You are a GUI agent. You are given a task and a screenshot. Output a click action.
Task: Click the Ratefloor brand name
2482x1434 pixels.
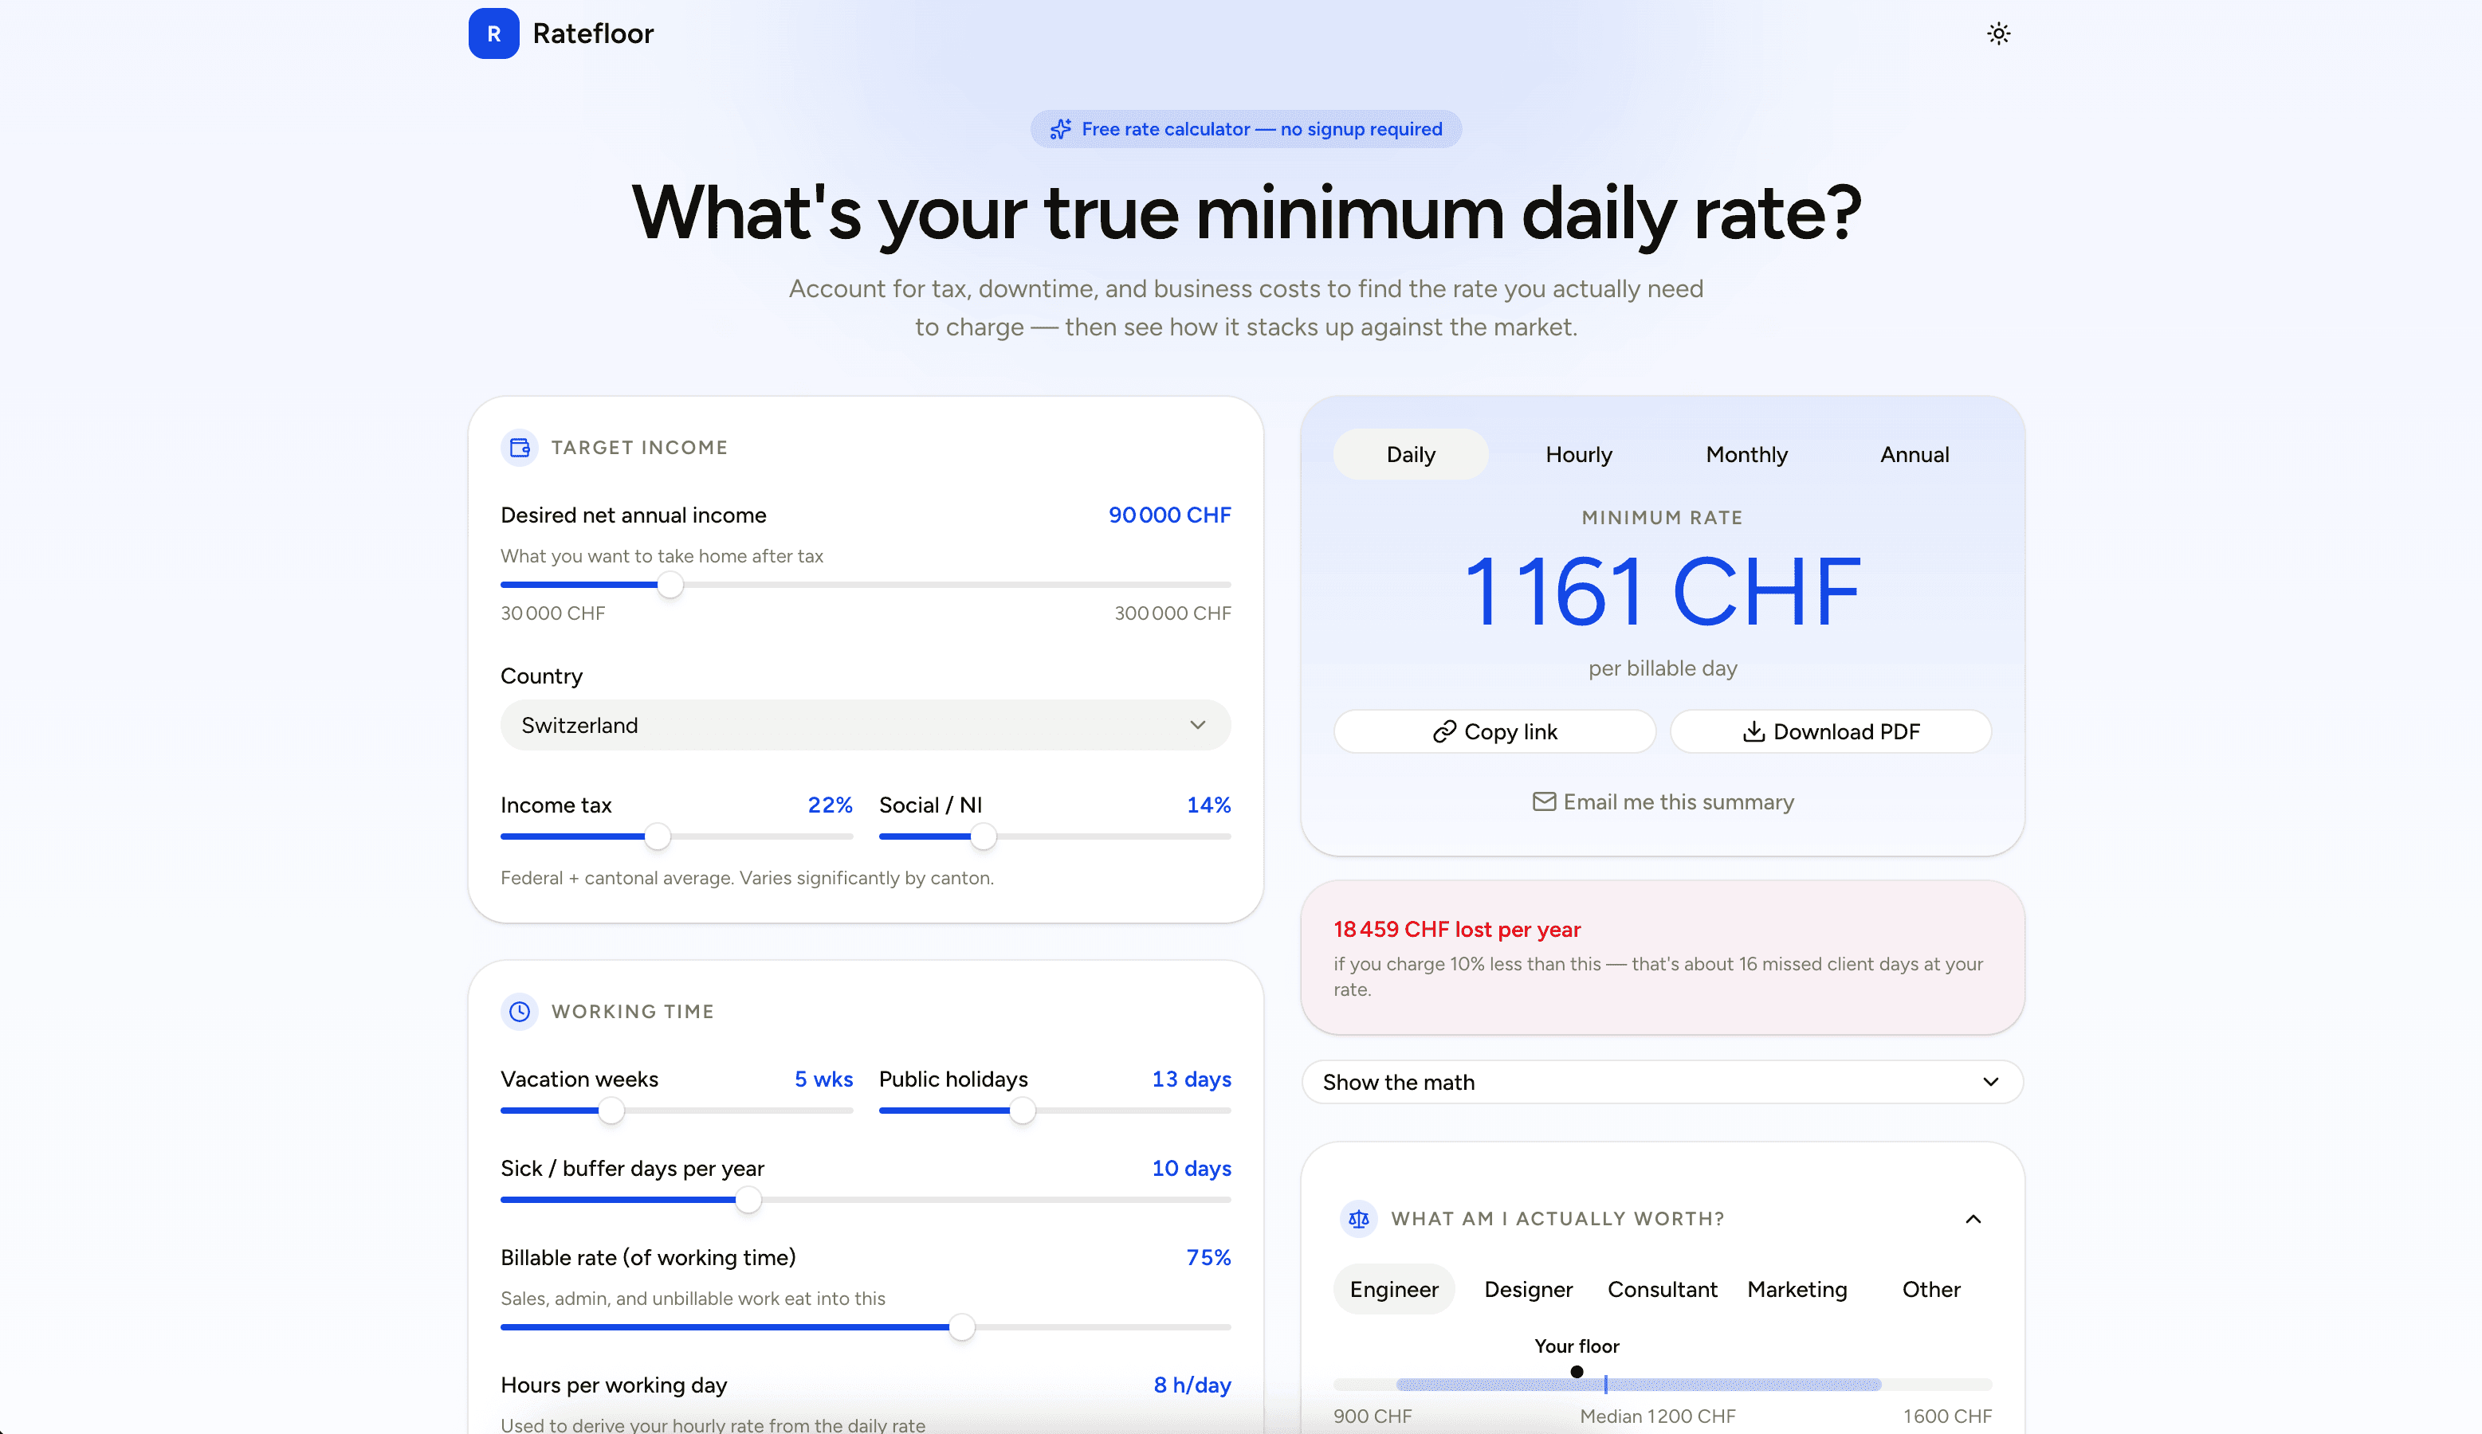pos(593,33)
